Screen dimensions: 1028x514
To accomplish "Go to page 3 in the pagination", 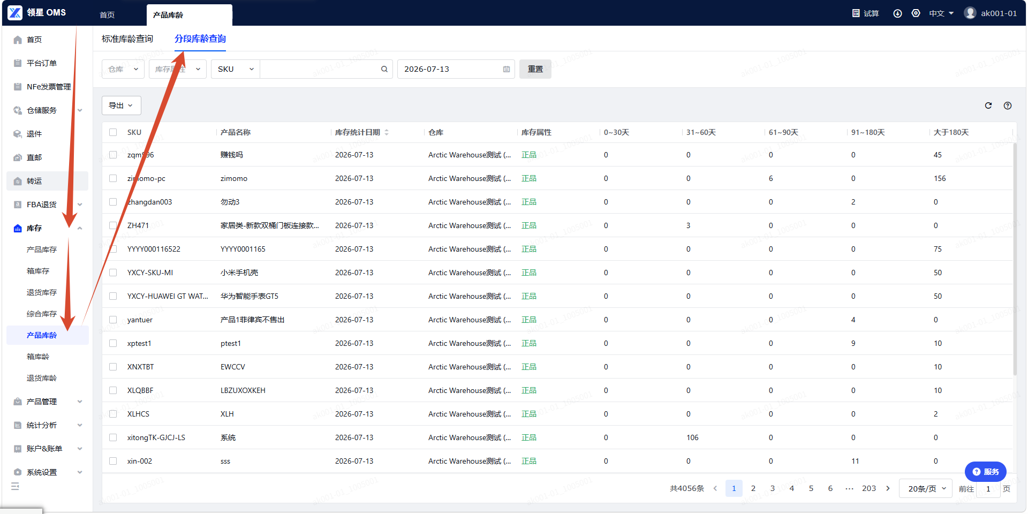I will (773, 488).
